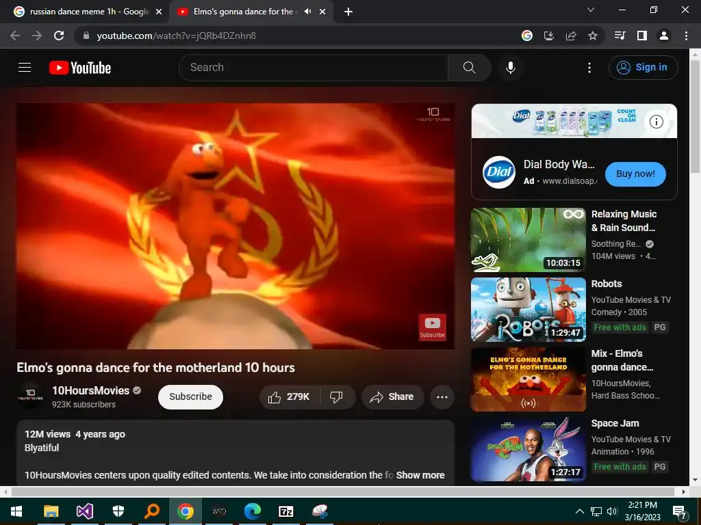Open www.dialsoap ad link
The image size is (701, 525).
[x=570, y=180]
